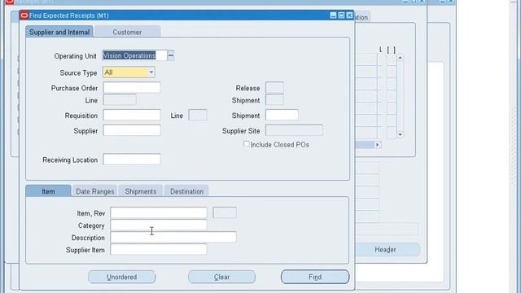Click the Supplier Site field
The width and height of the screenshot is (521, 293).
(294, 130)
